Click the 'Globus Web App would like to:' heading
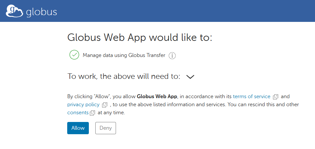The height and width of the screenshot is (149, 315). (140, 38)
